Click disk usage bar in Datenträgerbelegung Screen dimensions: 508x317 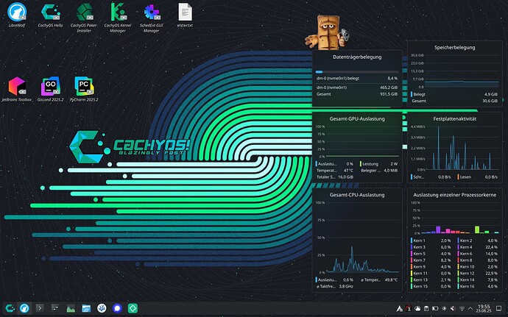(357, 72)
